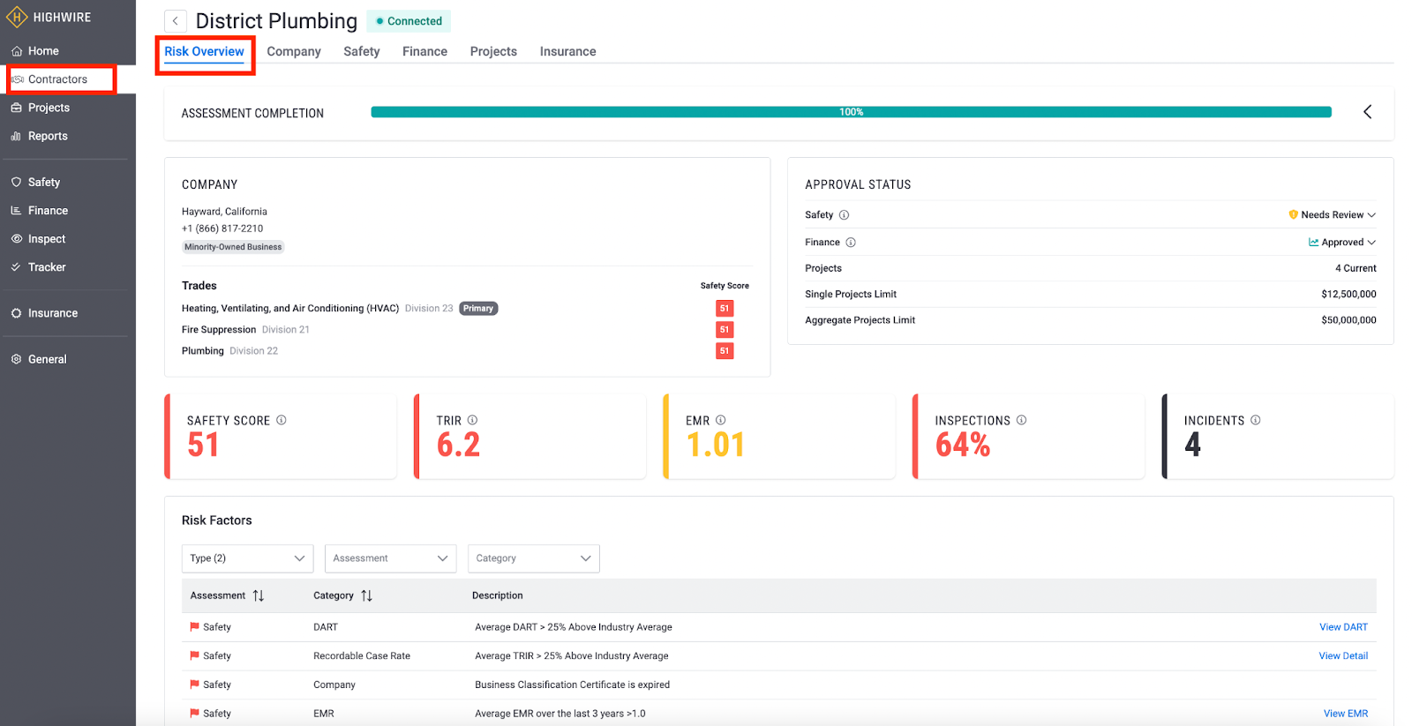Switch to the Insurance tab
This screenshot has height=726, width=1412.
click(567, 51)
